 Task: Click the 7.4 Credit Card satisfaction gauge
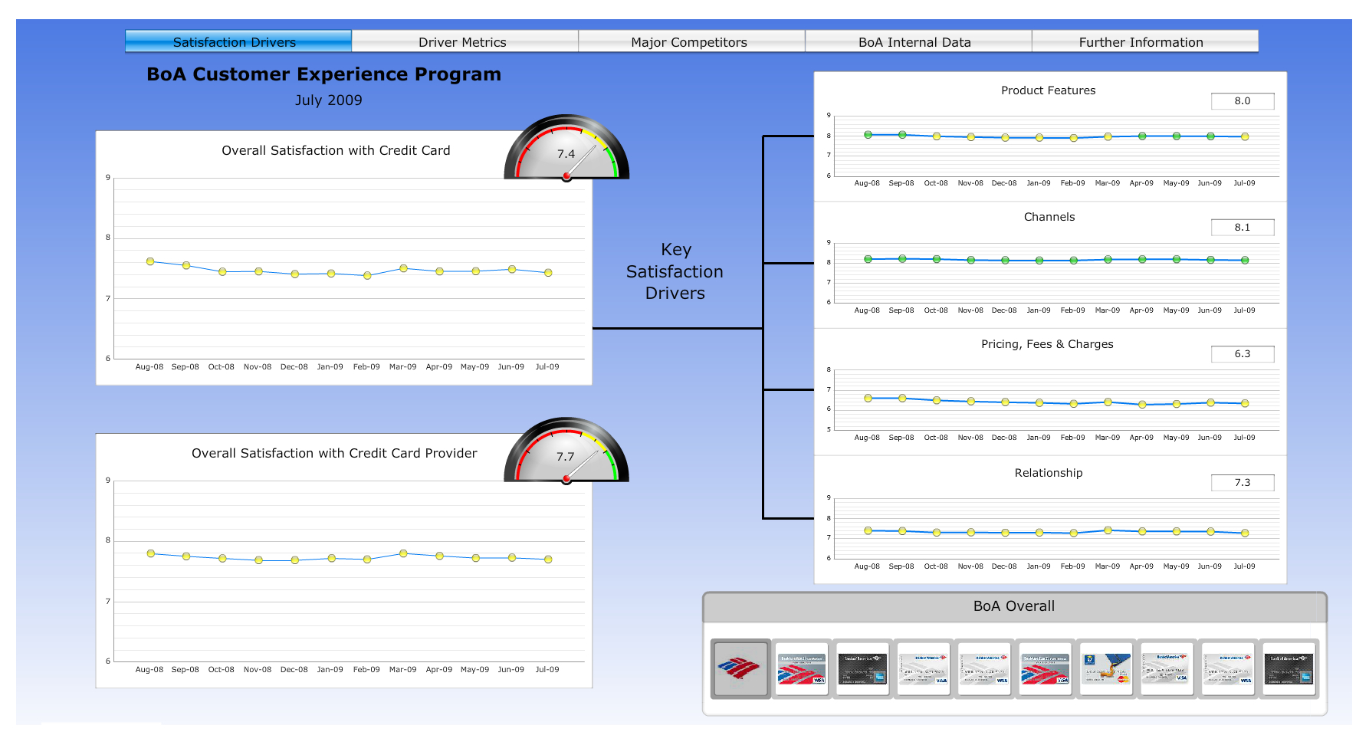coord(566,151)
